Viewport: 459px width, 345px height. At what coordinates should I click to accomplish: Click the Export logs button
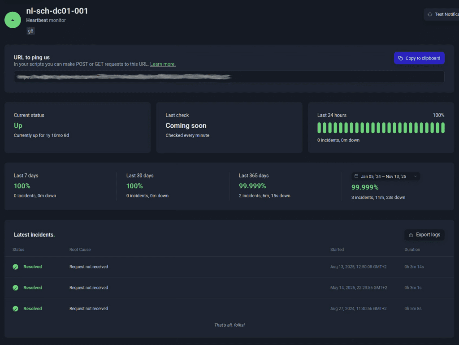[x=424, y=234]
